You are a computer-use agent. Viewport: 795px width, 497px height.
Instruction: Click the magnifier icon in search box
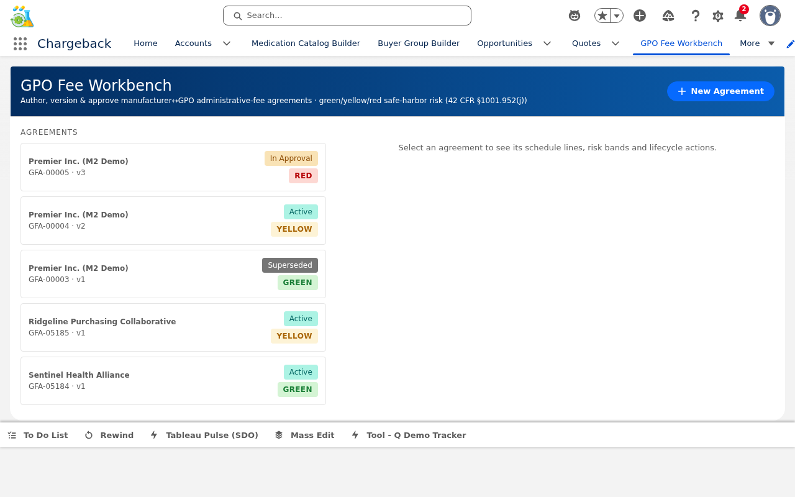tap(237, 16)
